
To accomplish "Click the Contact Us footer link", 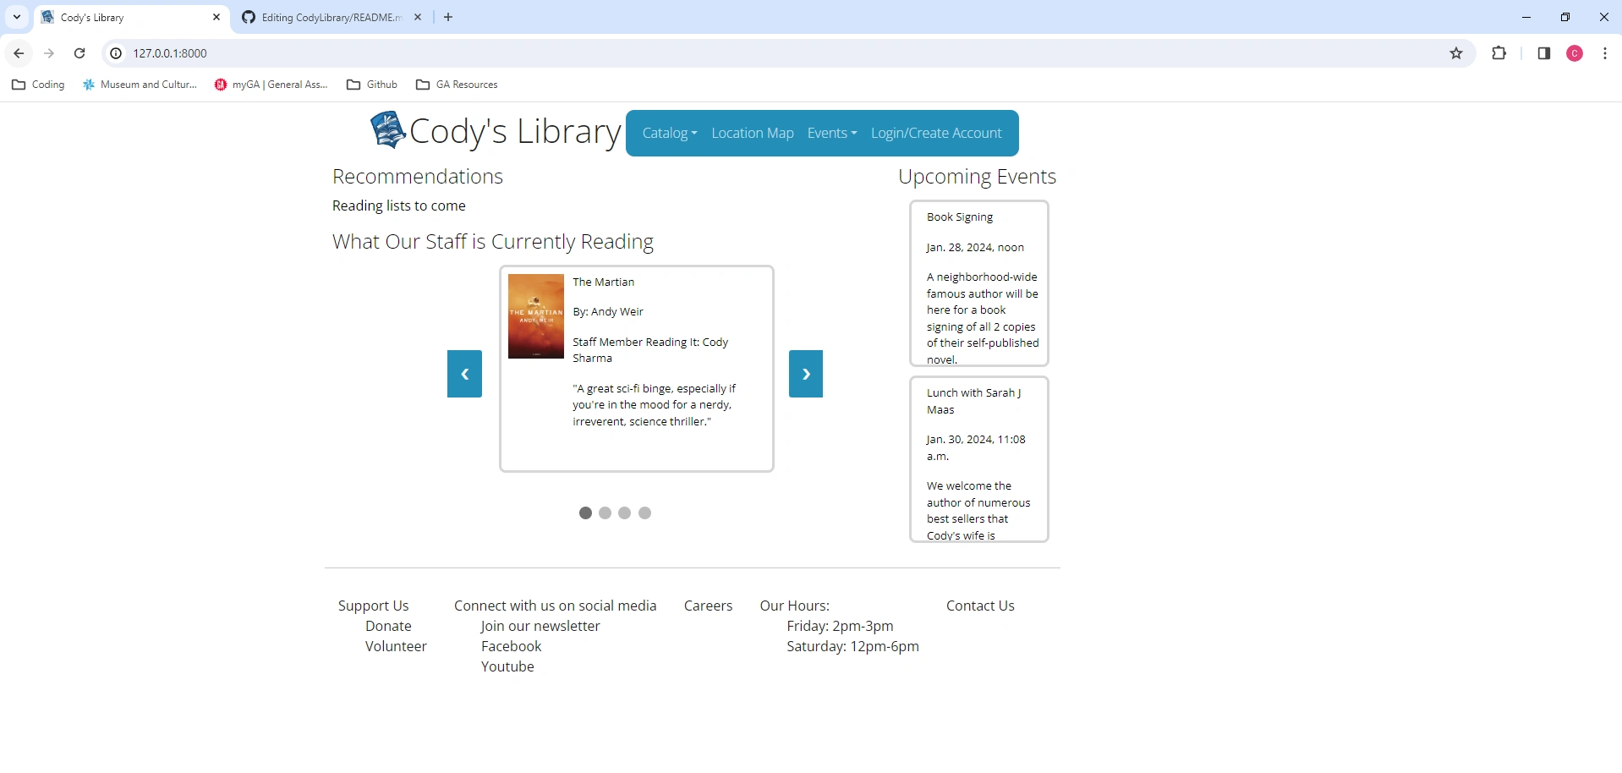I will pos(980,606).
